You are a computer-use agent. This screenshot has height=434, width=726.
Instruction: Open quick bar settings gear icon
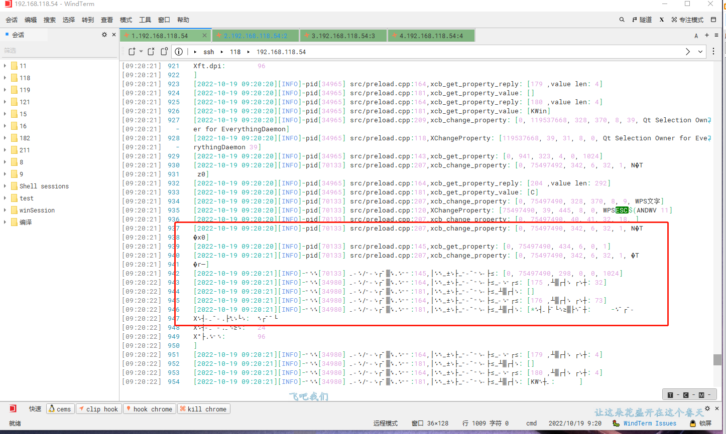[x=708, y=408]
